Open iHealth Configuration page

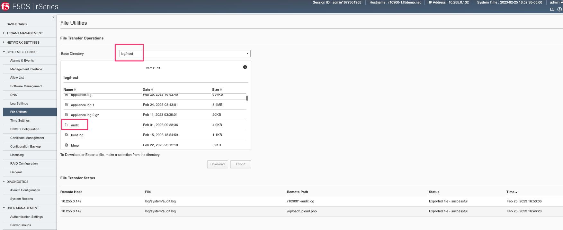pyautogui.click(x=25, y=190)
